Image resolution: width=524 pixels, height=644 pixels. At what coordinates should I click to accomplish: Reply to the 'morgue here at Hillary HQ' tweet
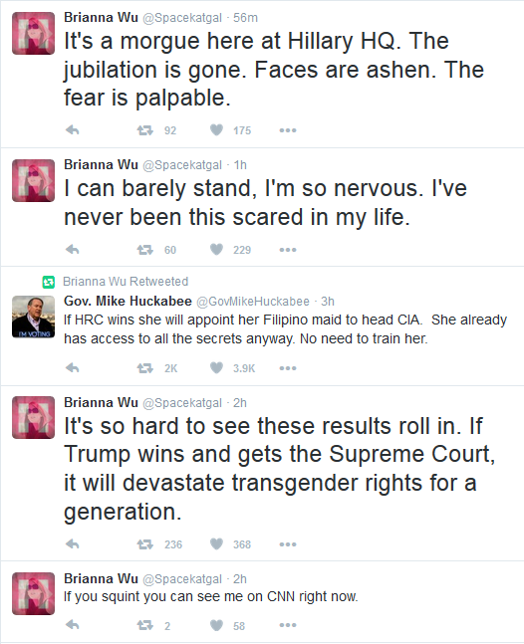click(x=73, y=130)
